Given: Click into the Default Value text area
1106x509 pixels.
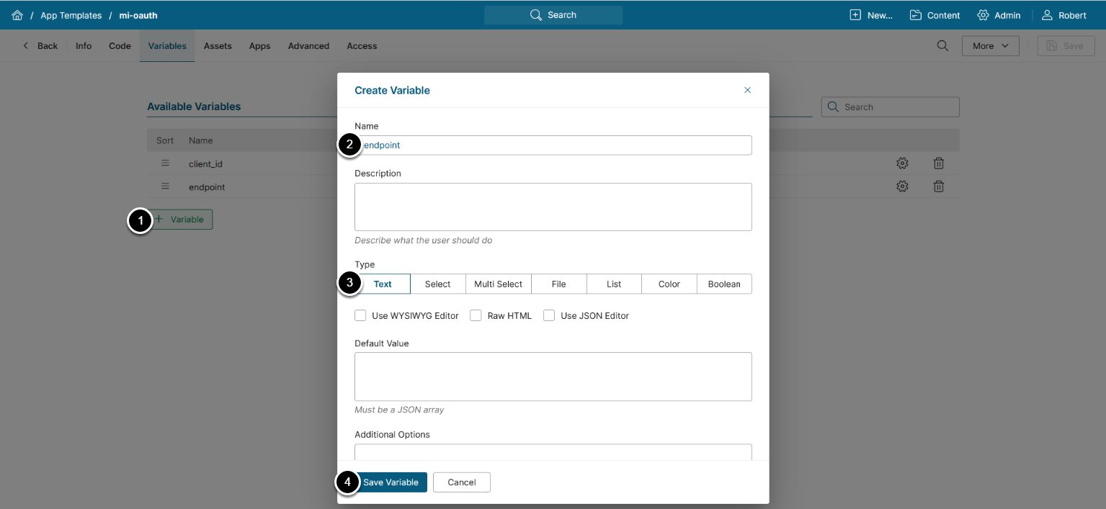Looking at the screenshot, I should tap(553, 377).
